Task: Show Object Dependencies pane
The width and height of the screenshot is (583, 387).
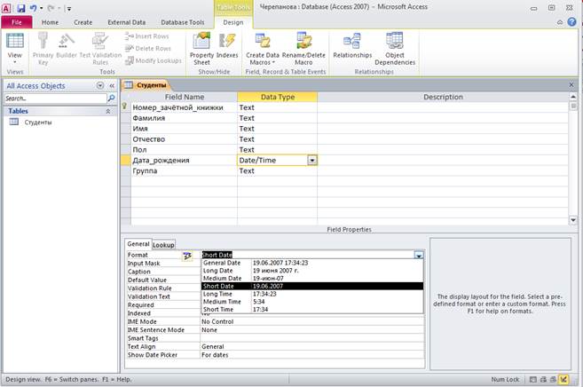Action: [395, 48]
